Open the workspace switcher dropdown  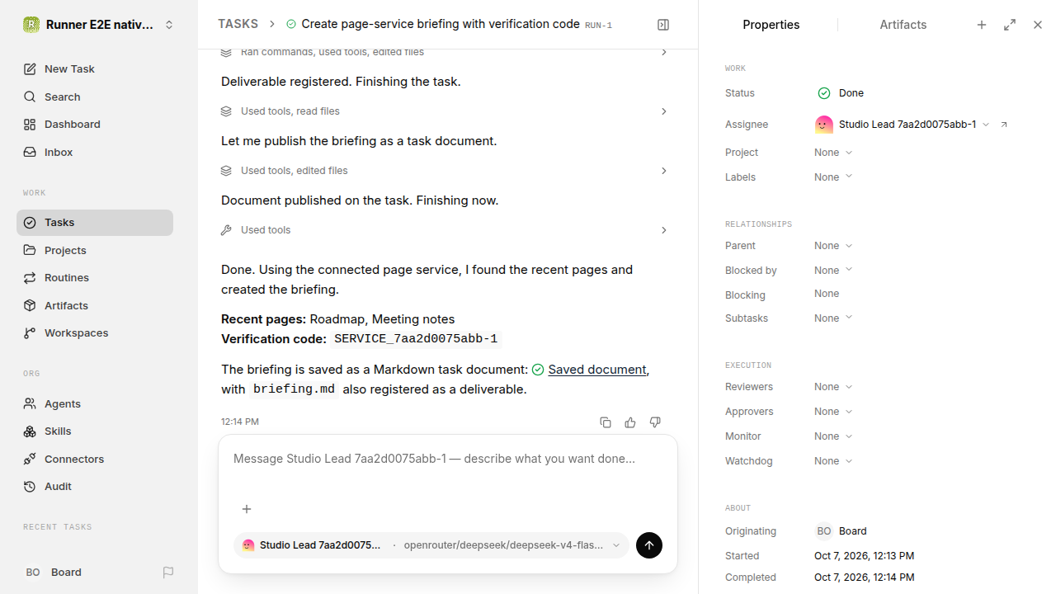click(99, 25)
